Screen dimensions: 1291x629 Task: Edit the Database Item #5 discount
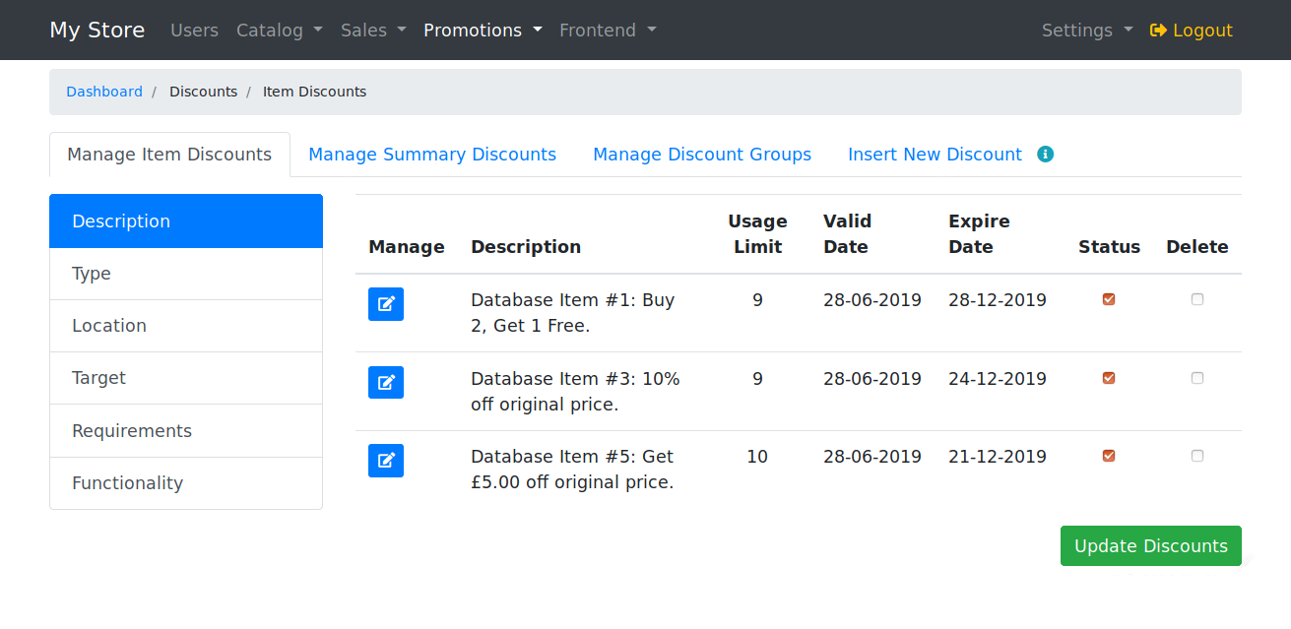[385, 461]
